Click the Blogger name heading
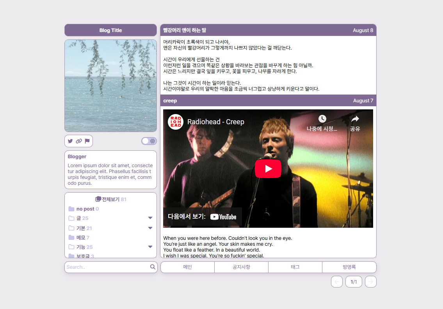The width and height of the screenshot is (443, 309). [77, 157]
